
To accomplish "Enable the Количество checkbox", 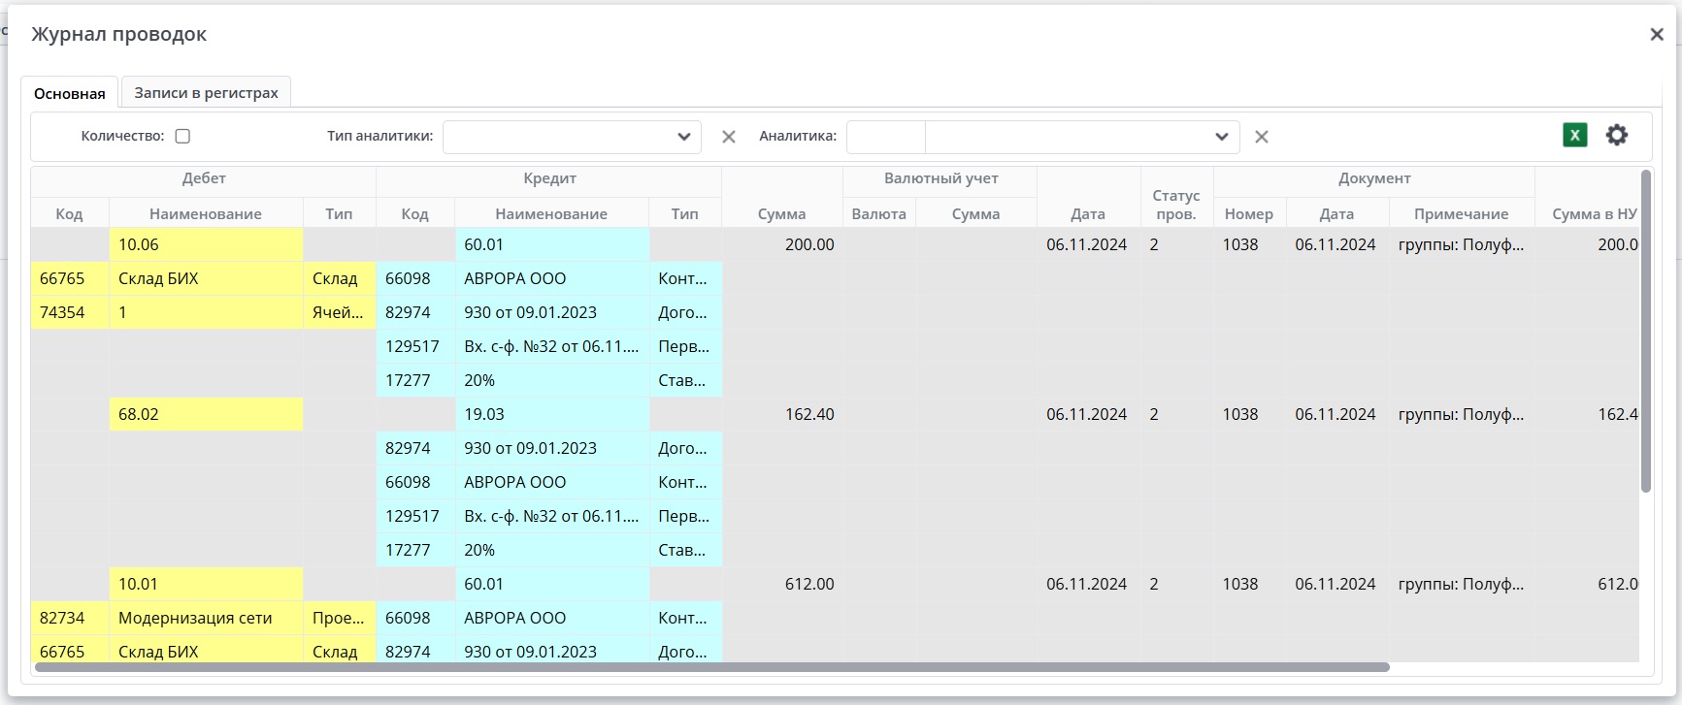I will [182, 137].
